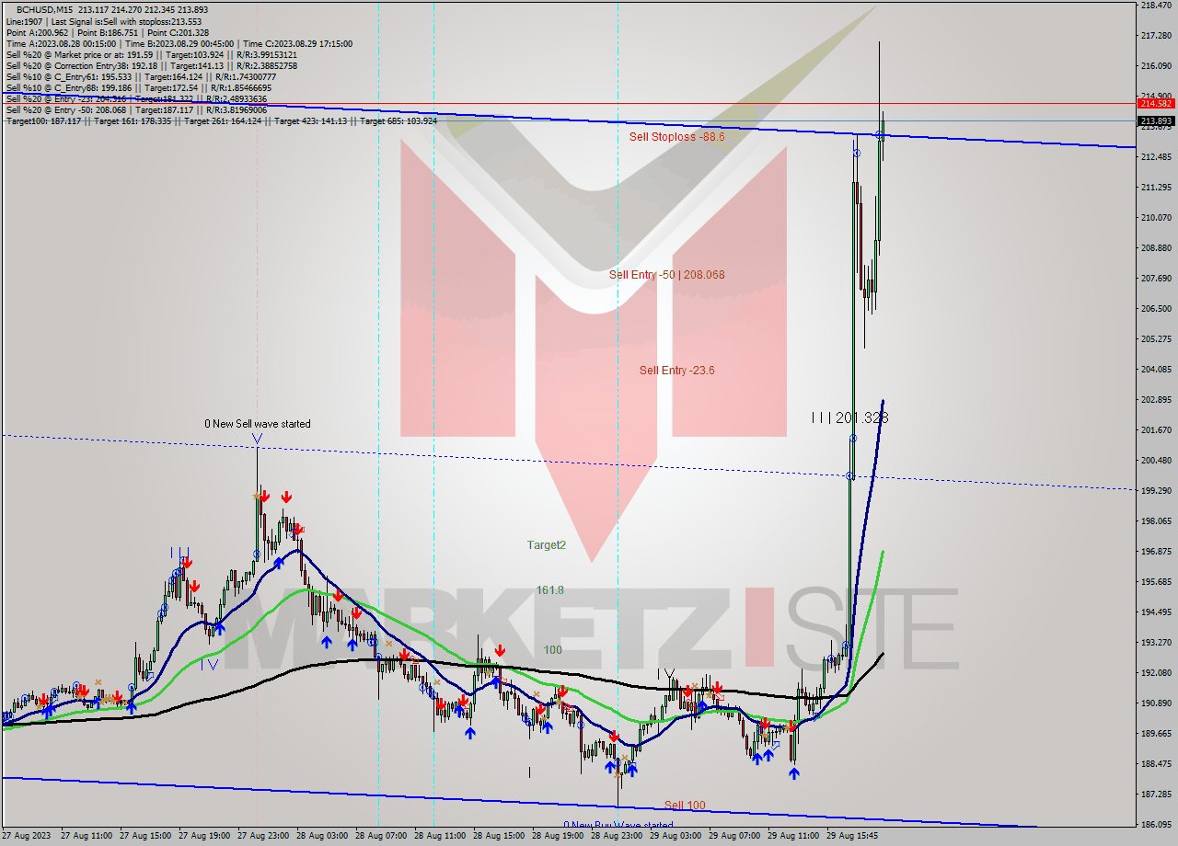The image size is (1178, 846).
Task: Click the '29 Aug 15:45' time label
Action: tap(852, 836)
